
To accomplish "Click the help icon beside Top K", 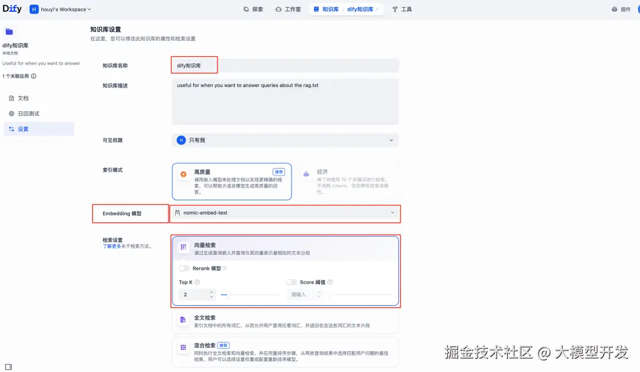I will click(x=197, y=282).
